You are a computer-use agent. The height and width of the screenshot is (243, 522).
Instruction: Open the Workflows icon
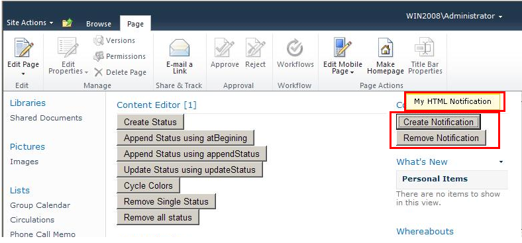tap(295, 48)
